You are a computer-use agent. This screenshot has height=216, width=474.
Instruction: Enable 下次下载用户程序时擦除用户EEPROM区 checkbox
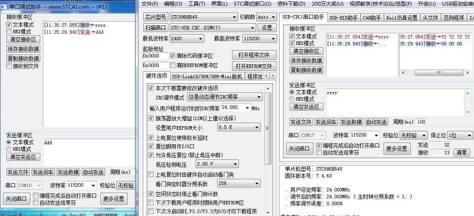(x=151, y=203)
